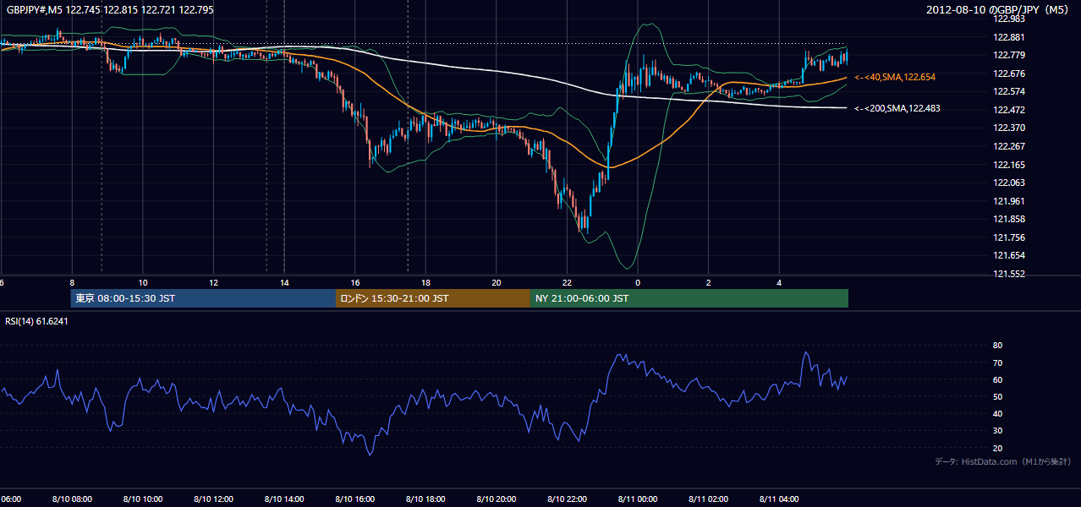The image size is (1081, 507).
Task: Click price axis label 122.267
Action: point(1009,146)
